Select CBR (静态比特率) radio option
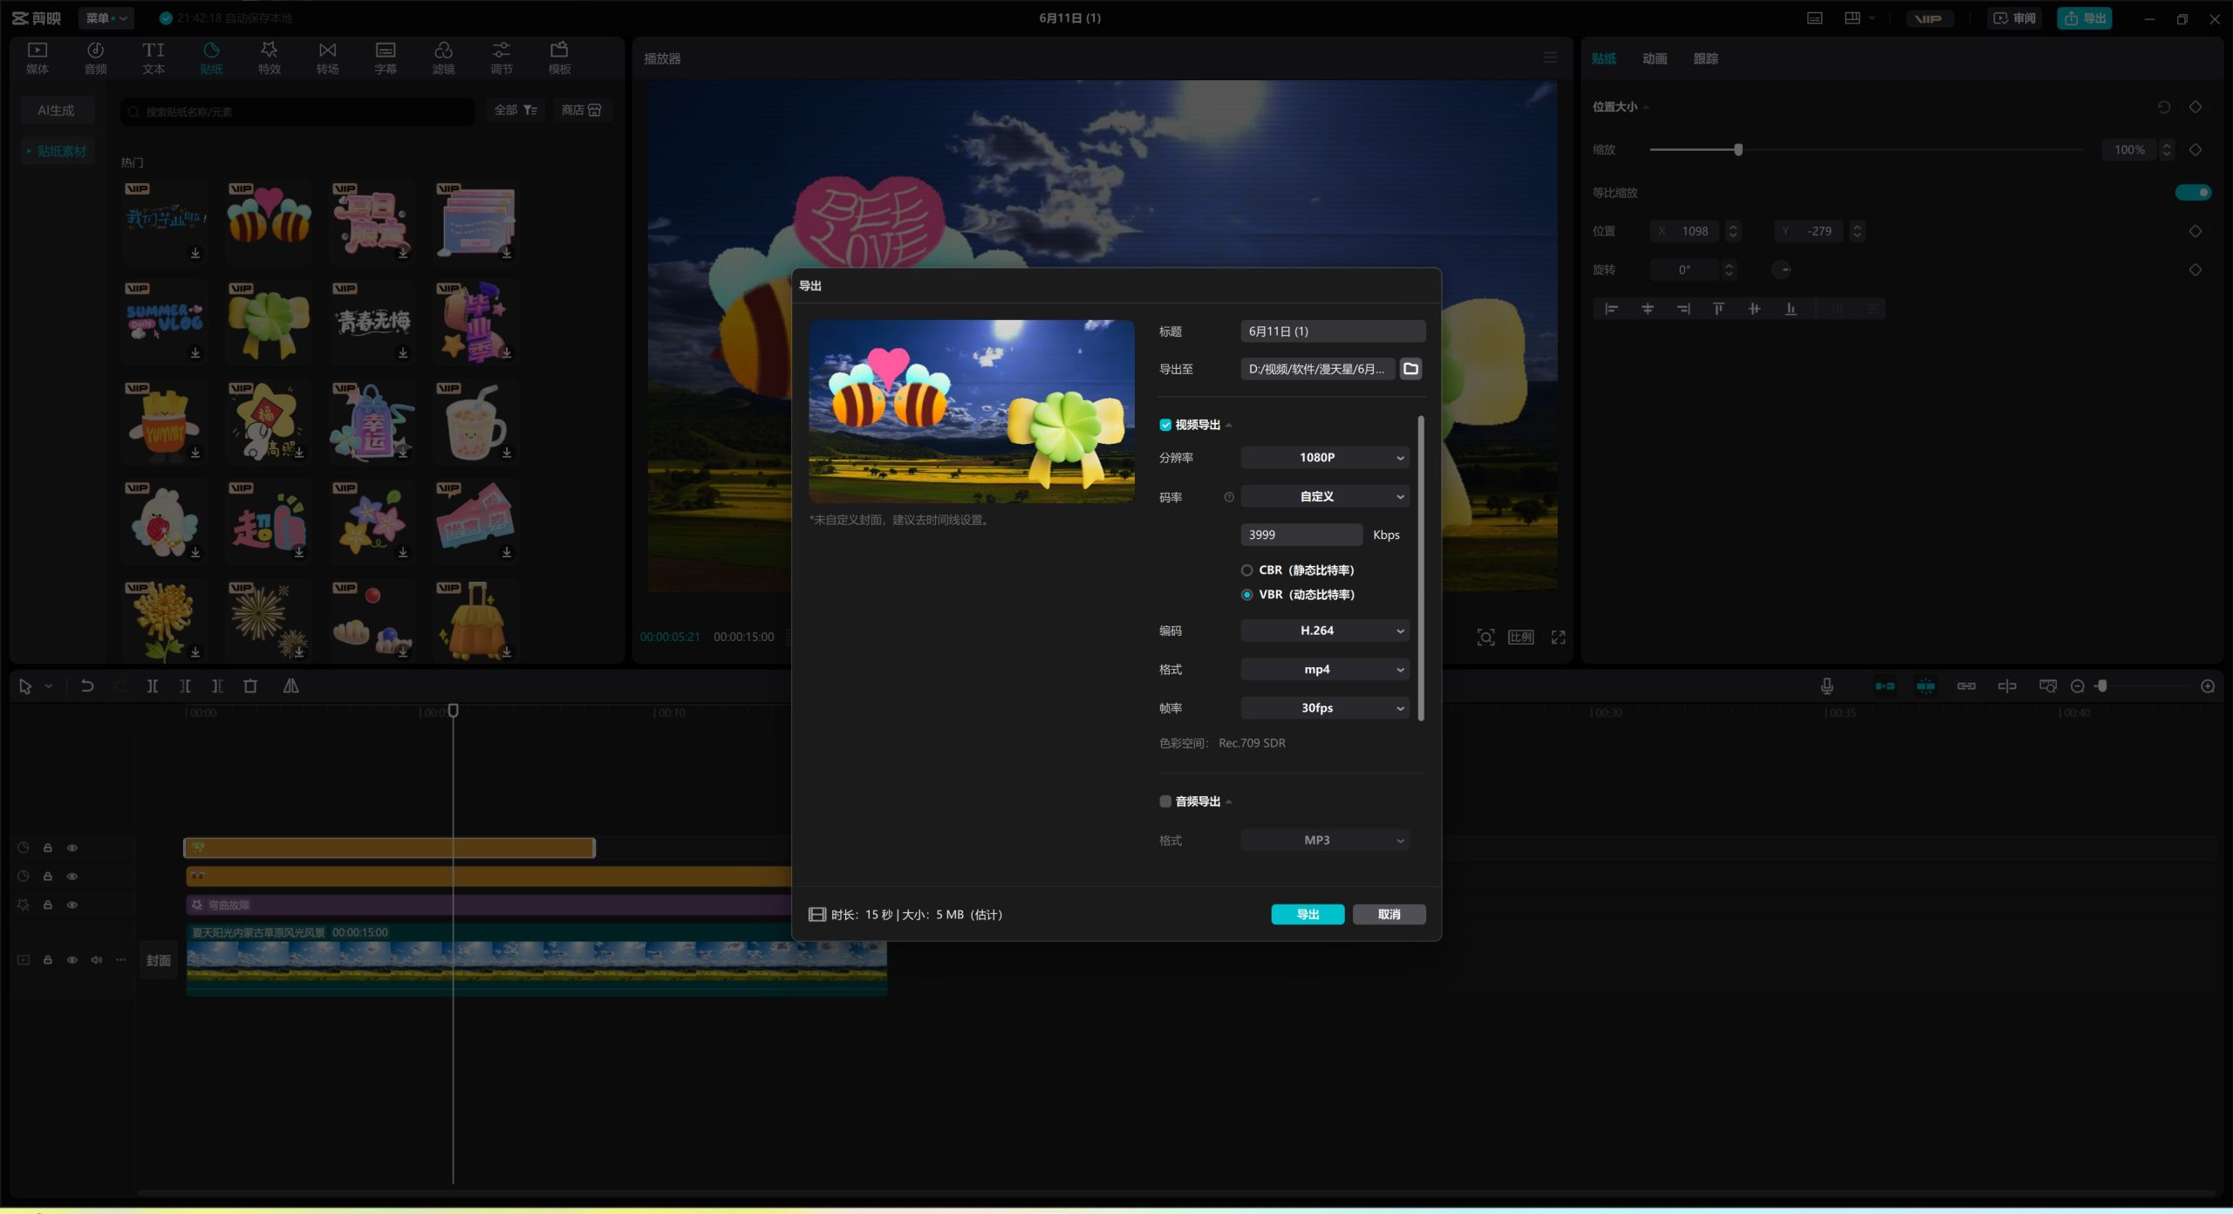The height and width of the screenshot is (1214, 2233). point(1246,570)
